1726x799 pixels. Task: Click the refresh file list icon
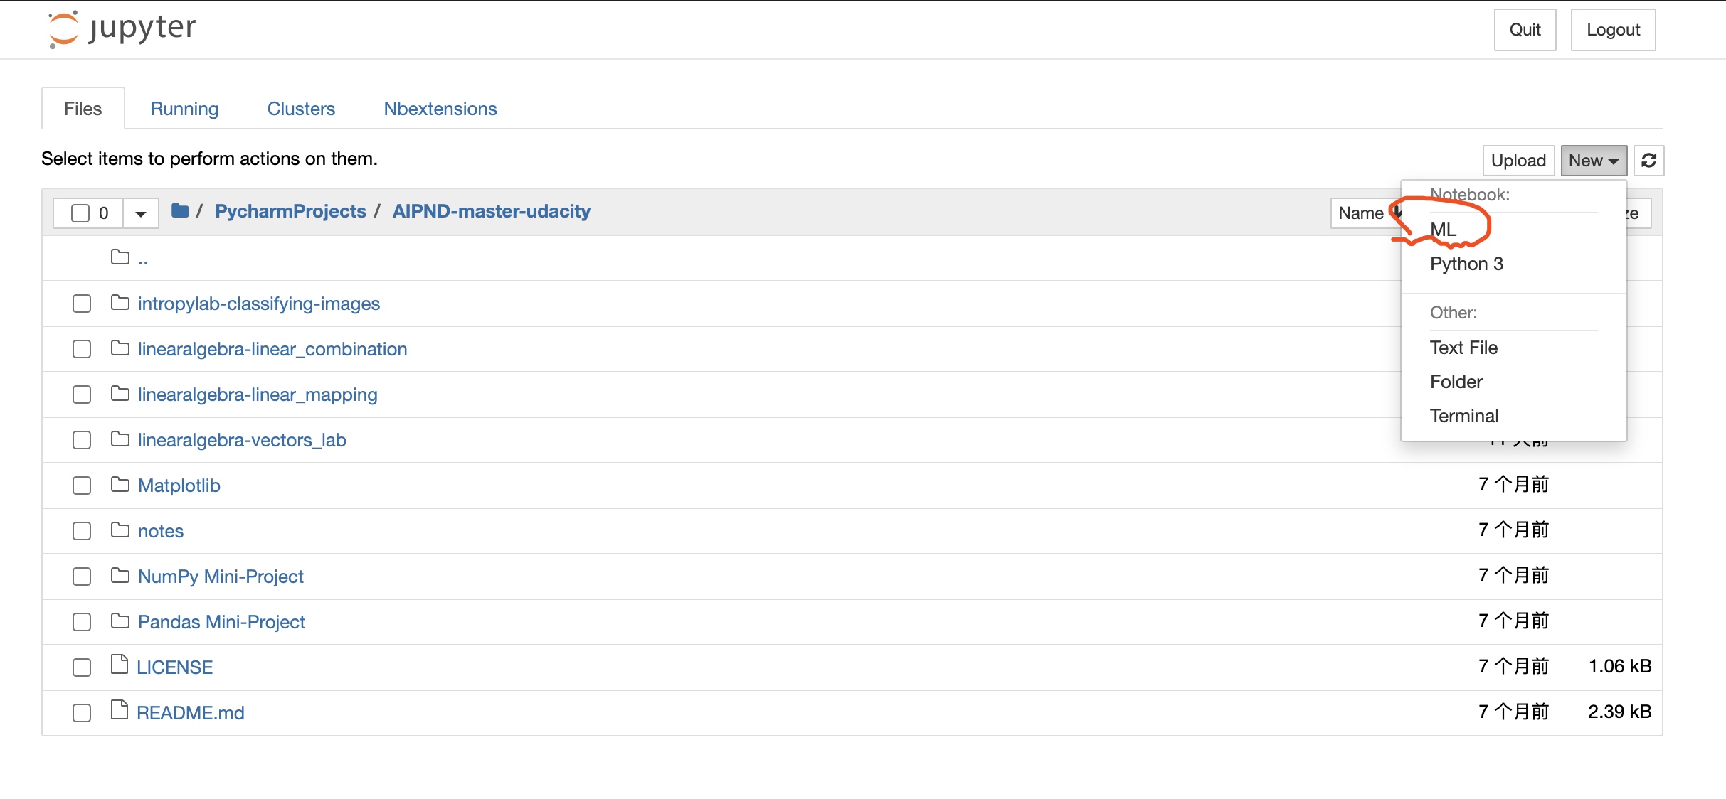coord(1648,161)
